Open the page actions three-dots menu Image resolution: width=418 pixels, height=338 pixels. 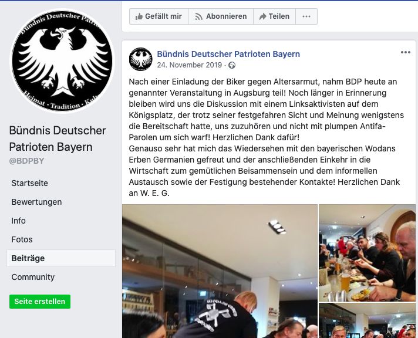tap(306, 16)
